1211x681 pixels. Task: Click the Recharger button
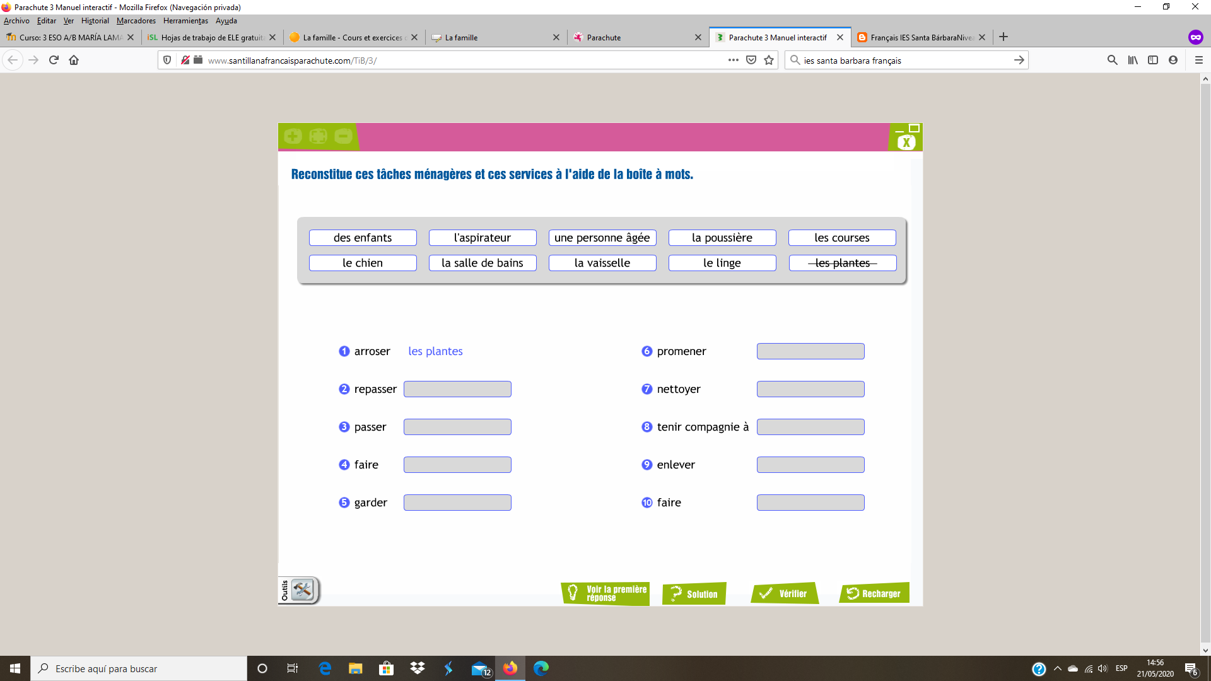pos(874,593)
